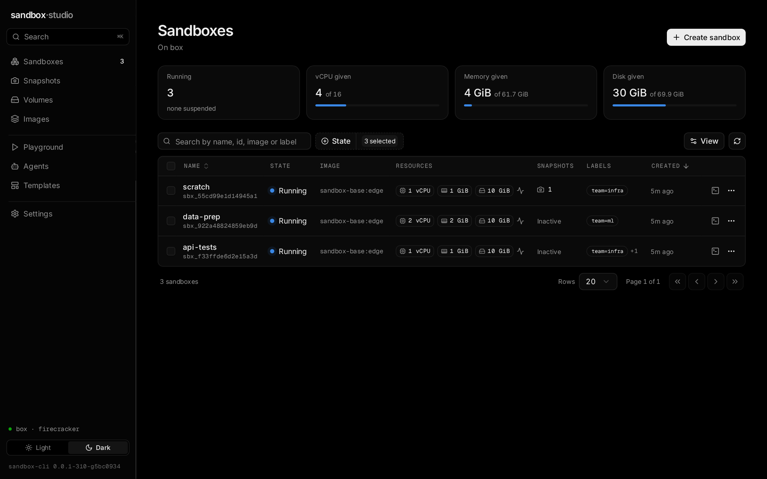Click the activity graph icon for api-tests
Viewport: 767px width, 479px height.
521,251
